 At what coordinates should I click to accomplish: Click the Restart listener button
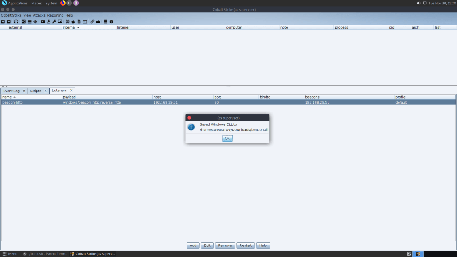[x=246, y=245]
